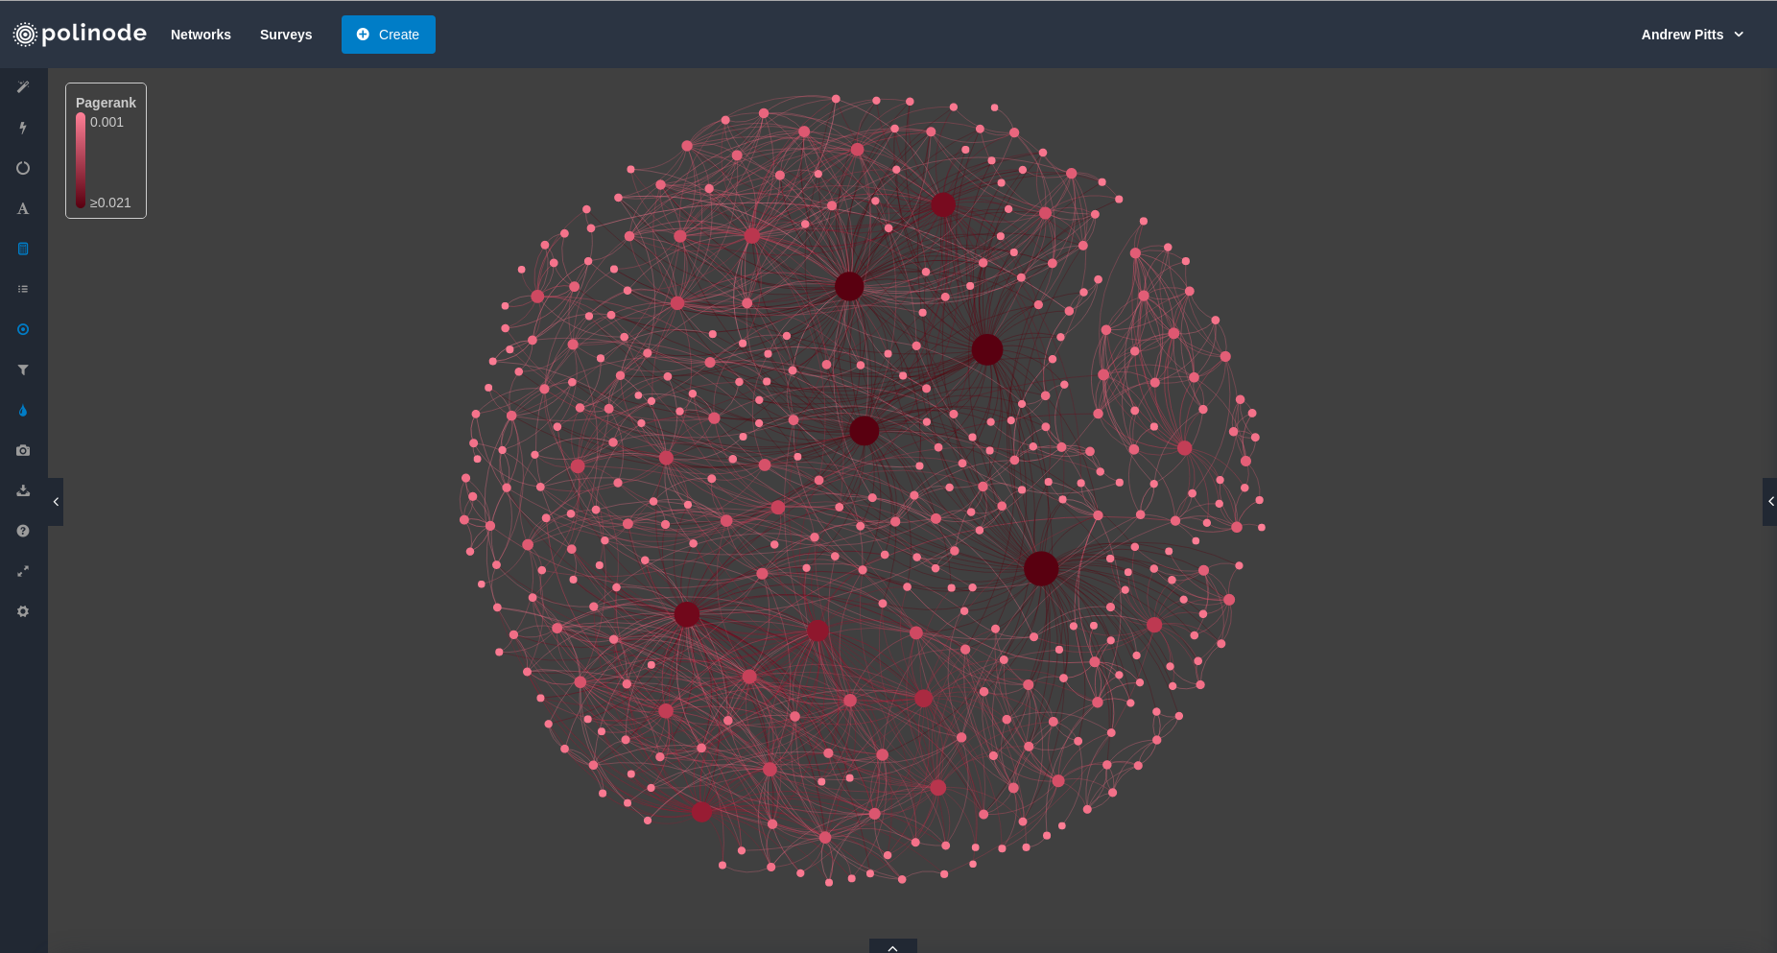Collapse the left panel with the chevron
Viewport: 1777px width, 953px height.
pyautogui.click(x=56, y=501)
